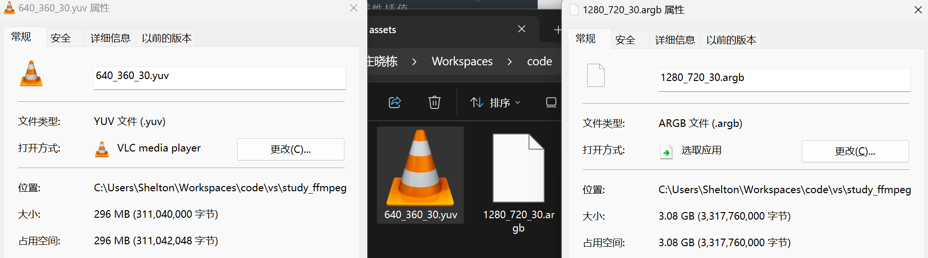The width and height of the screenshot is (928, 258).
Task: Click the Share icon in Explorer toolbar
Action: 395,102
